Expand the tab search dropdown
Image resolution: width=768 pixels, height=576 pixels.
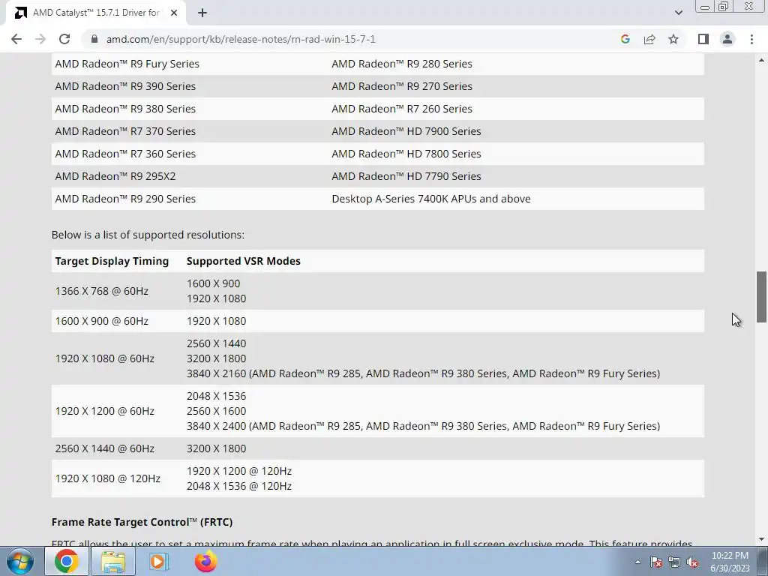pyautogui.click(x=678, y=13)
